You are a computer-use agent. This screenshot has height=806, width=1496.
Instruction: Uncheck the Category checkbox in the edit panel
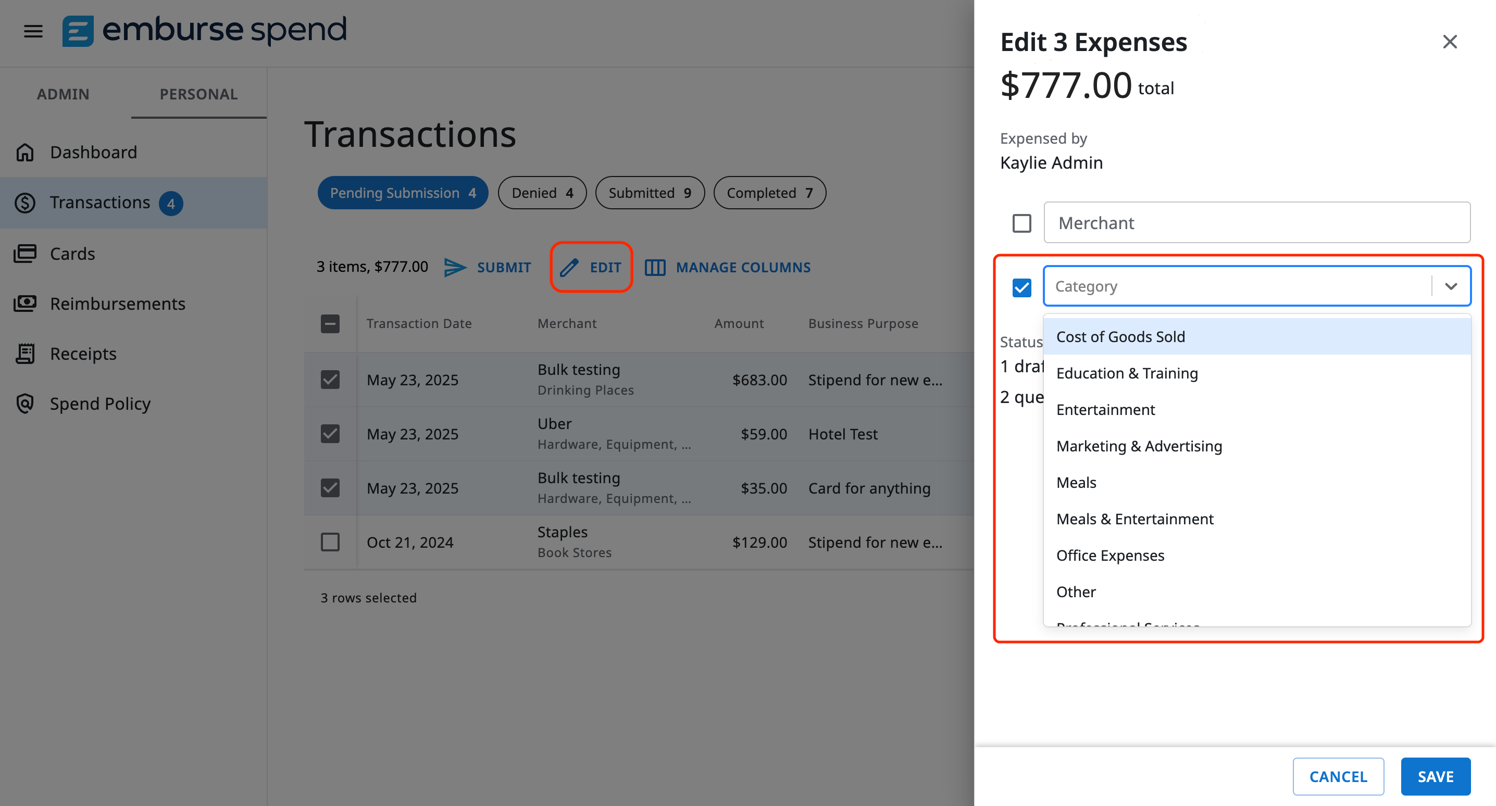click(1021, 287)
